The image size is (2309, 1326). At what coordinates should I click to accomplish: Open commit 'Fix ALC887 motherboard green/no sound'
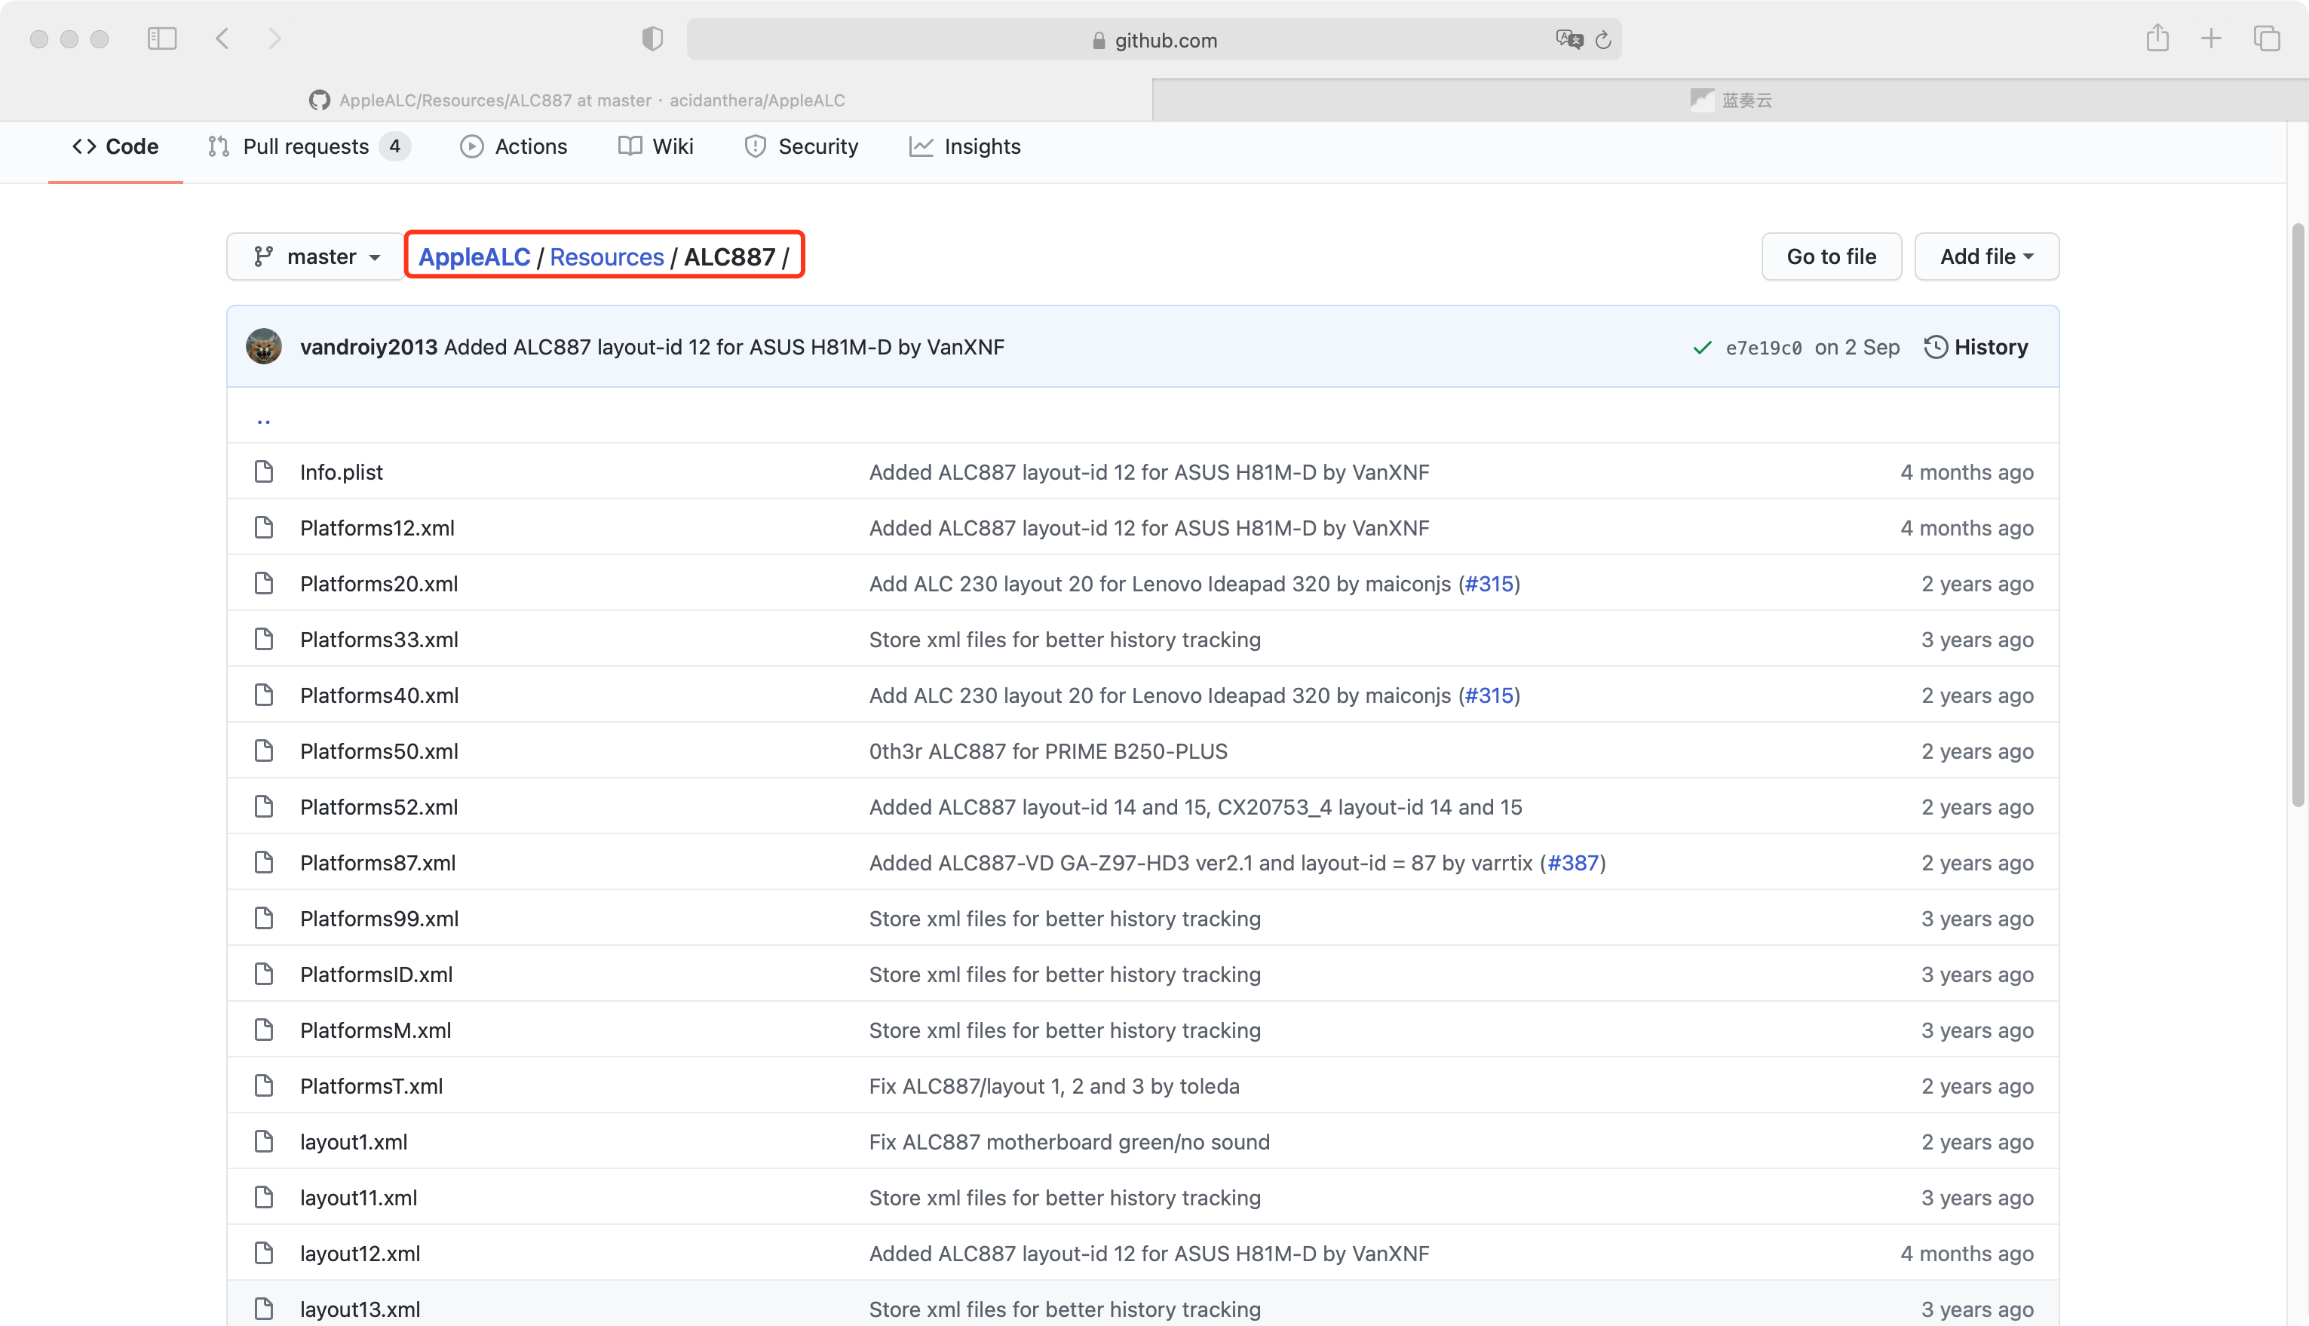point(1069,1142)
